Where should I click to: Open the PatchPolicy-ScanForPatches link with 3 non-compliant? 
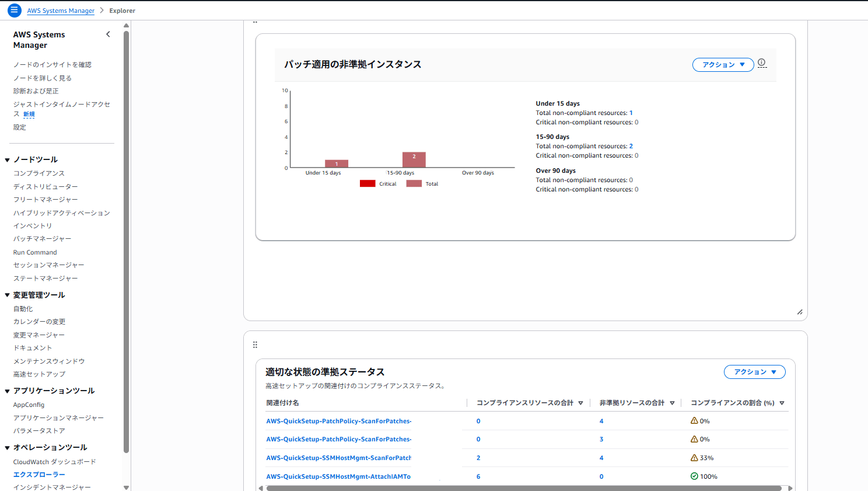(339, 439)
